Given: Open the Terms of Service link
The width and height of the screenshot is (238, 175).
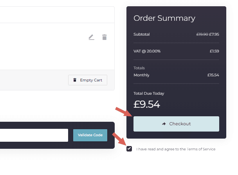Looking at the screenshot, I should coord(201,149).
